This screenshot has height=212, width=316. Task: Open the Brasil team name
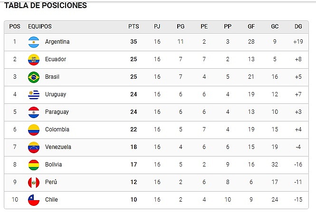click(52, 77)
